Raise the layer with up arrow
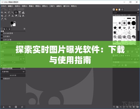Screen dimensions: 140x109 pos(121,107)
